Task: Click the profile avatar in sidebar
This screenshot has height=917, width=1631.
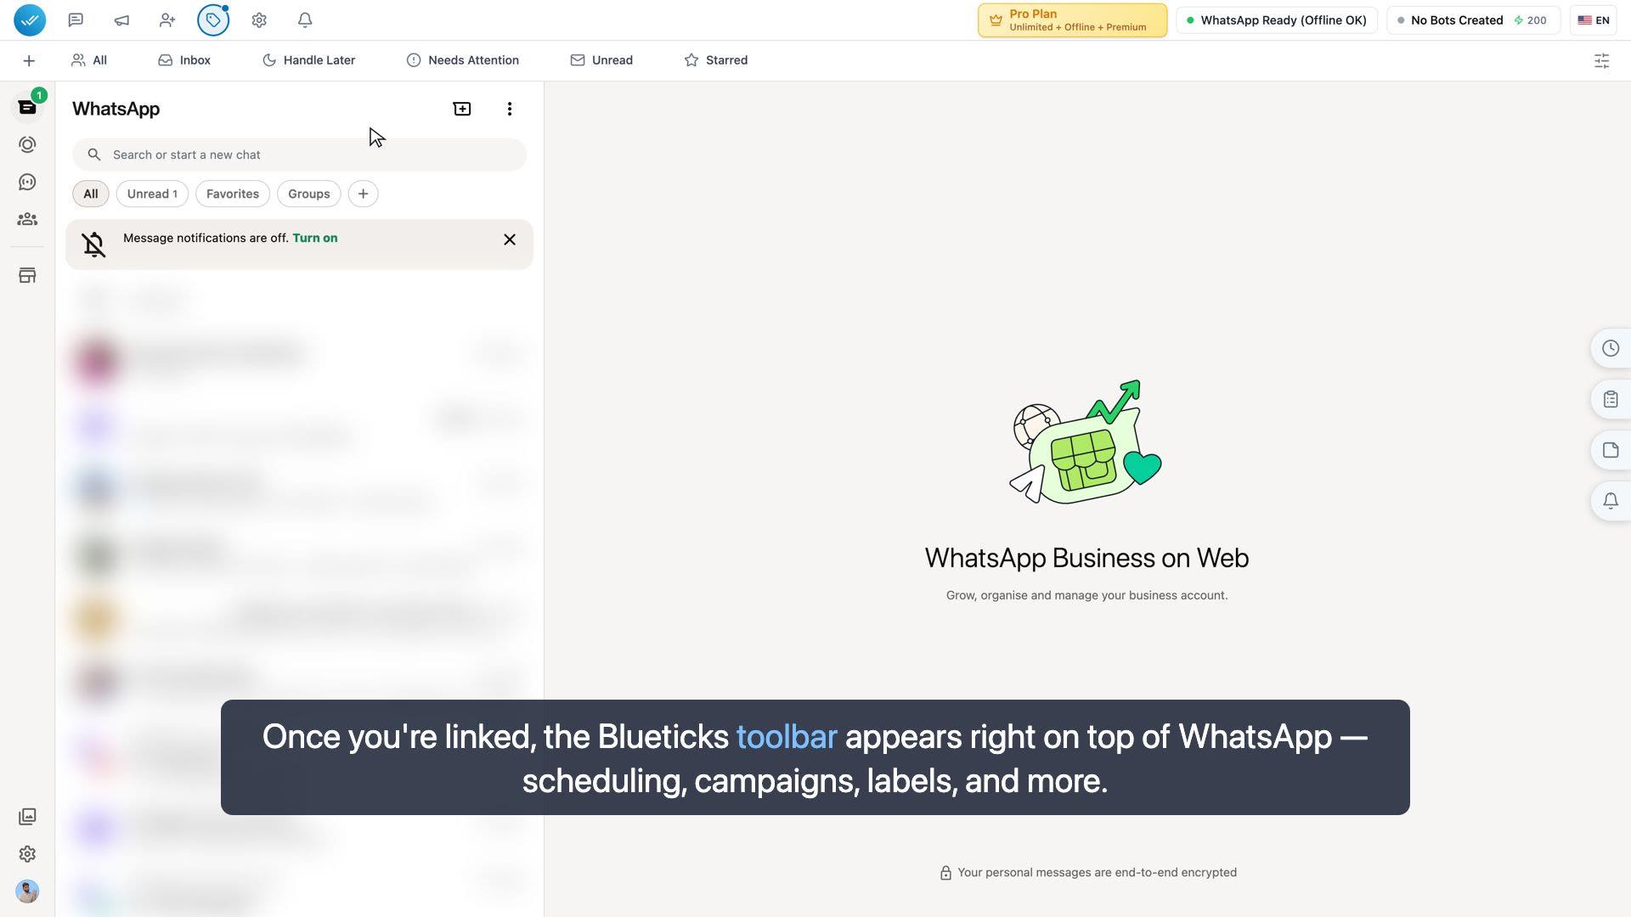Action: [27, 891]
